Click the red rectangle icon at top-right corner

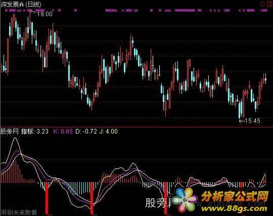click(x=269, y=4)
